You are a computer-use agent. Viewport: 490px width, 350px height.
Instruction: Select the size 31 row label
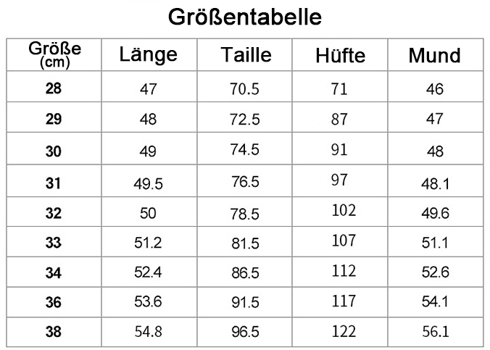click(54, 183)
